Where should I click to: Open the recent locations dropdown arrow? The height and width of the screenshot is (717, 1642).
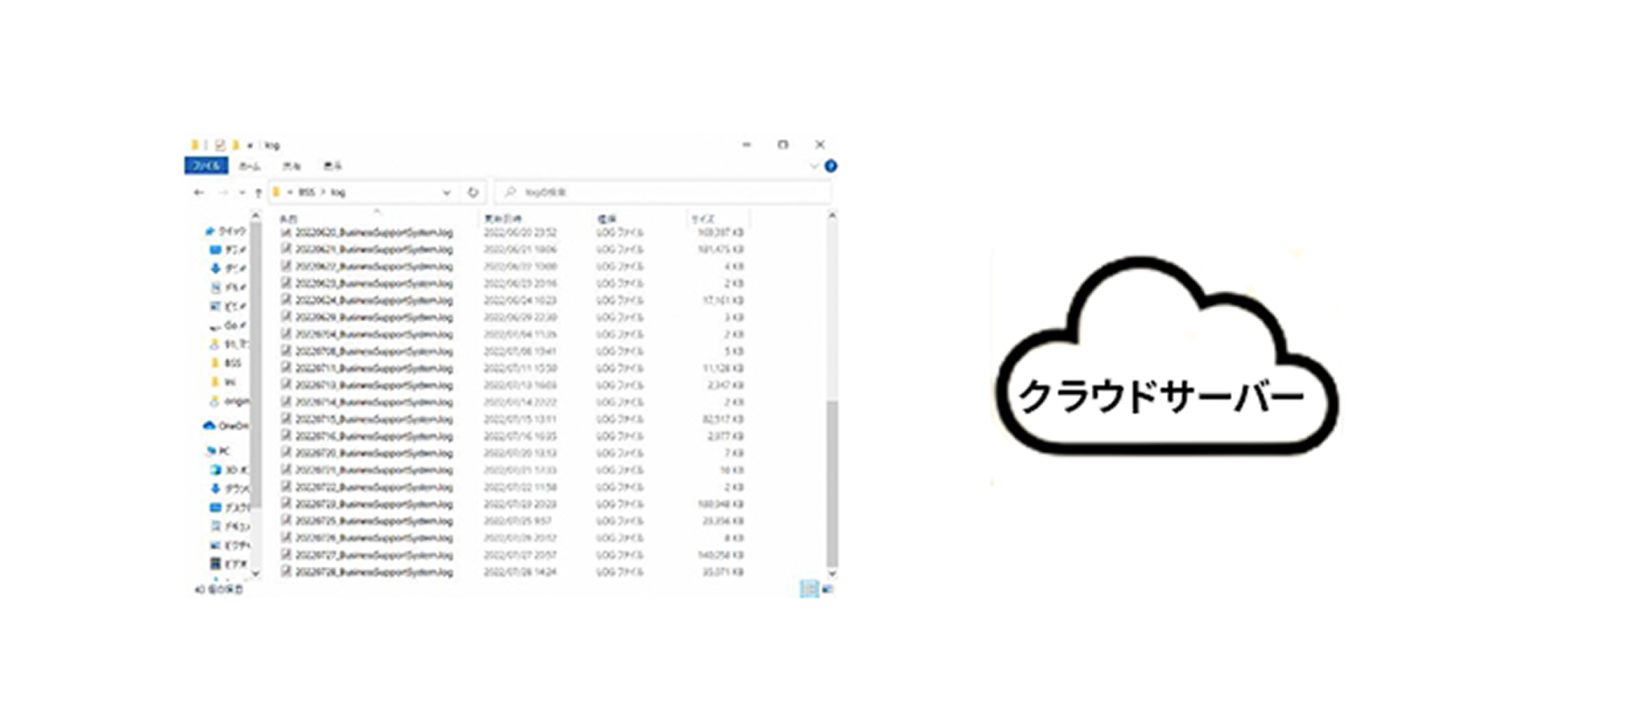coord(242,192)
